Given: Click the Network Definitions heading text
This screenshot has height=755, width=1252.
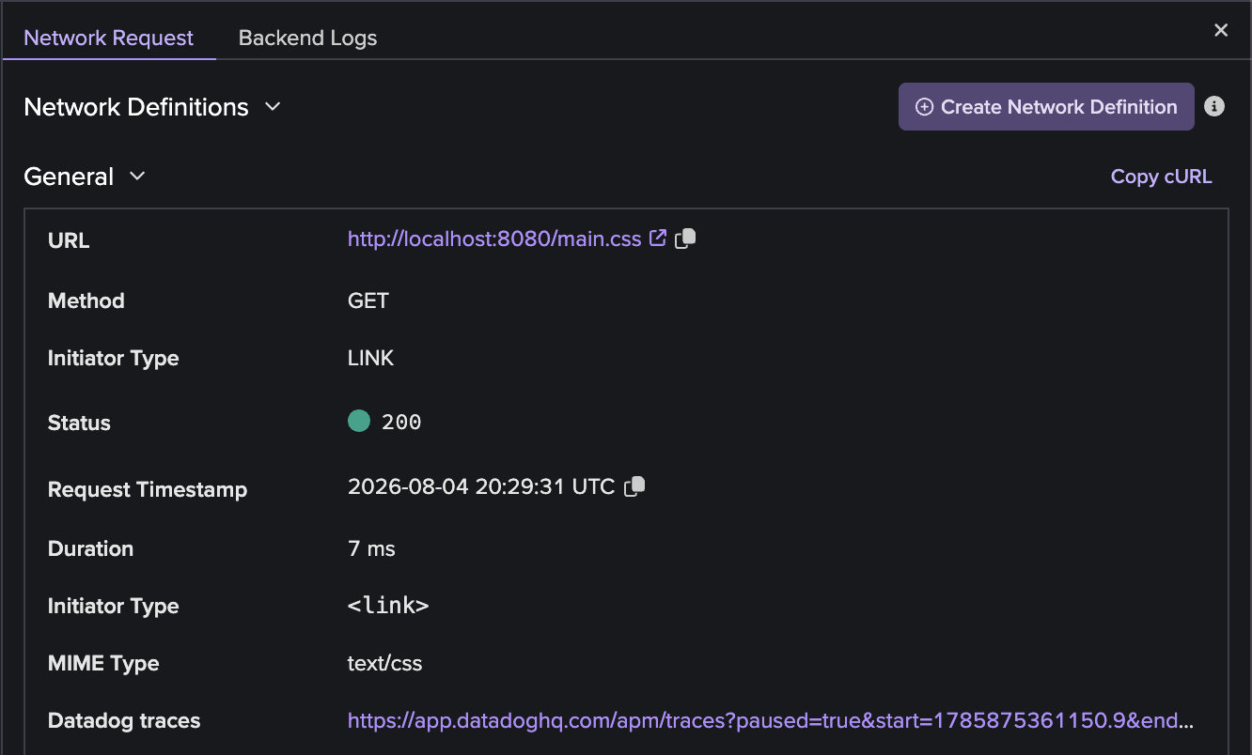Looking at the screenshot, I should tap(136, 107).
